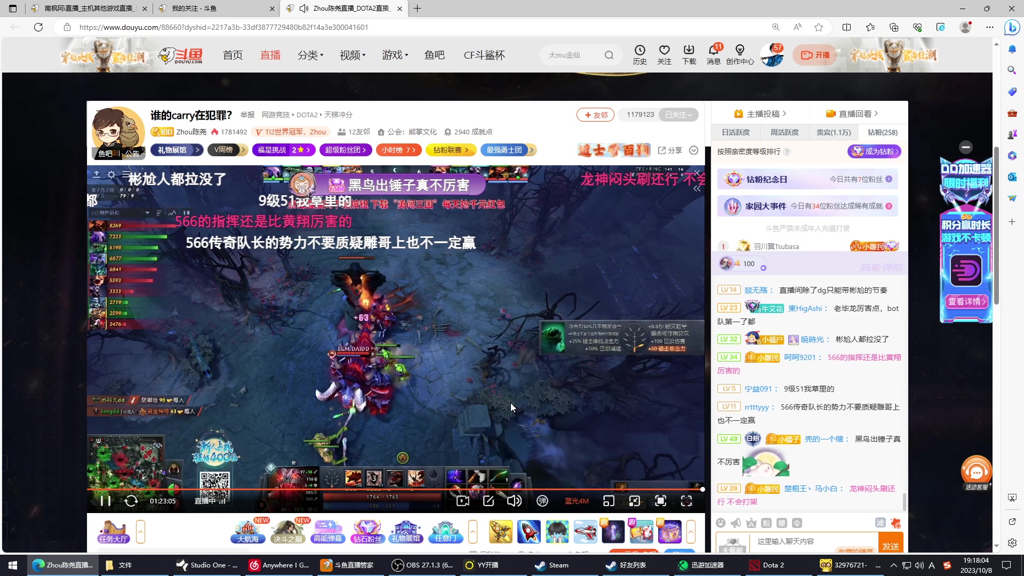Switch to 贵宾(1.1万) tab
Screen dimensions: 1024x576
point(834,132)
